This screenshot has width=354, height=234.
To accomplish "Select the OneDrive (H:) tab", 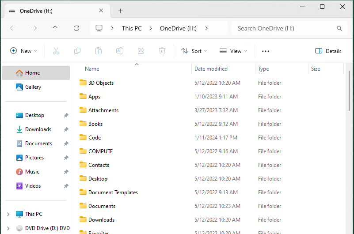I will pos(52,11).
